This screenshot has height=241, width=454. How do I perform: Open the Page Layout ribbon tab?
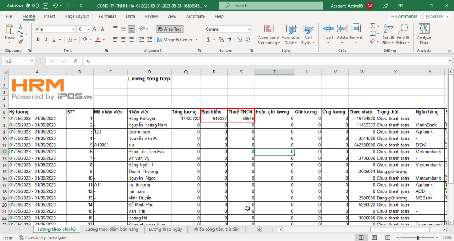(x=77, y=16)
